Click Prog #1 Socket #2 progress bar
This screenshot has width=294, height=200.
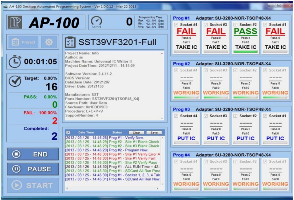click(x=245, y=52)
